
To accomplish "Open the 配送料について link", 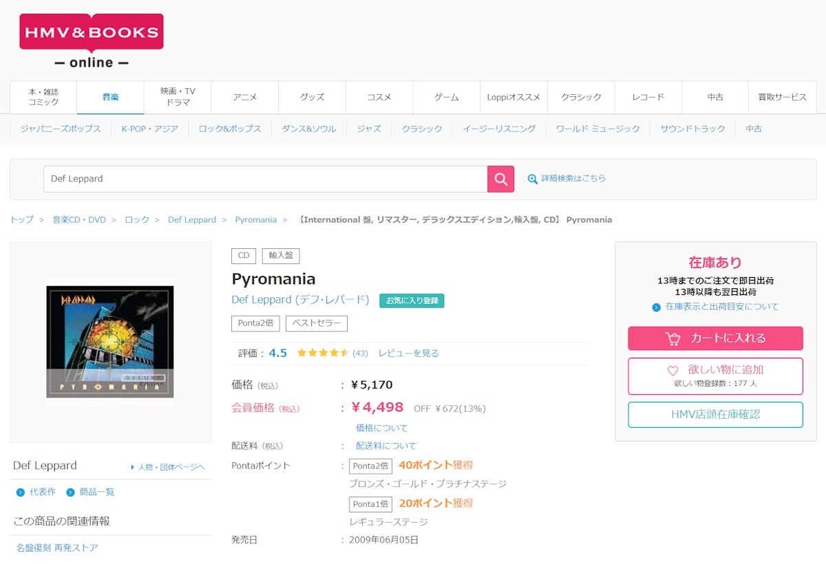I will (386, 446).
